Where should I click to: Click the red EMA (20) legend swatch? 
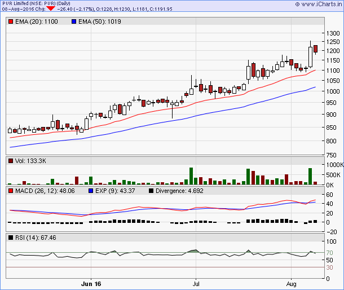[x=11, y=21]
